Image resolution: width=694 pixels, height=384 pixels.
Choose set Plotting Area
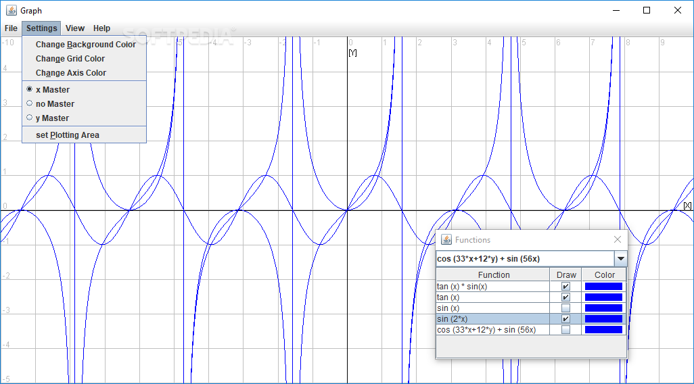point(84,135)
